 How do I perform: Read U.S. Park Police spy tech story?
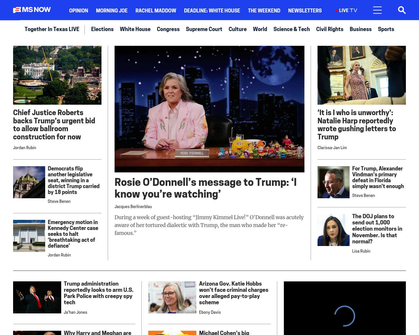[99, 293]
